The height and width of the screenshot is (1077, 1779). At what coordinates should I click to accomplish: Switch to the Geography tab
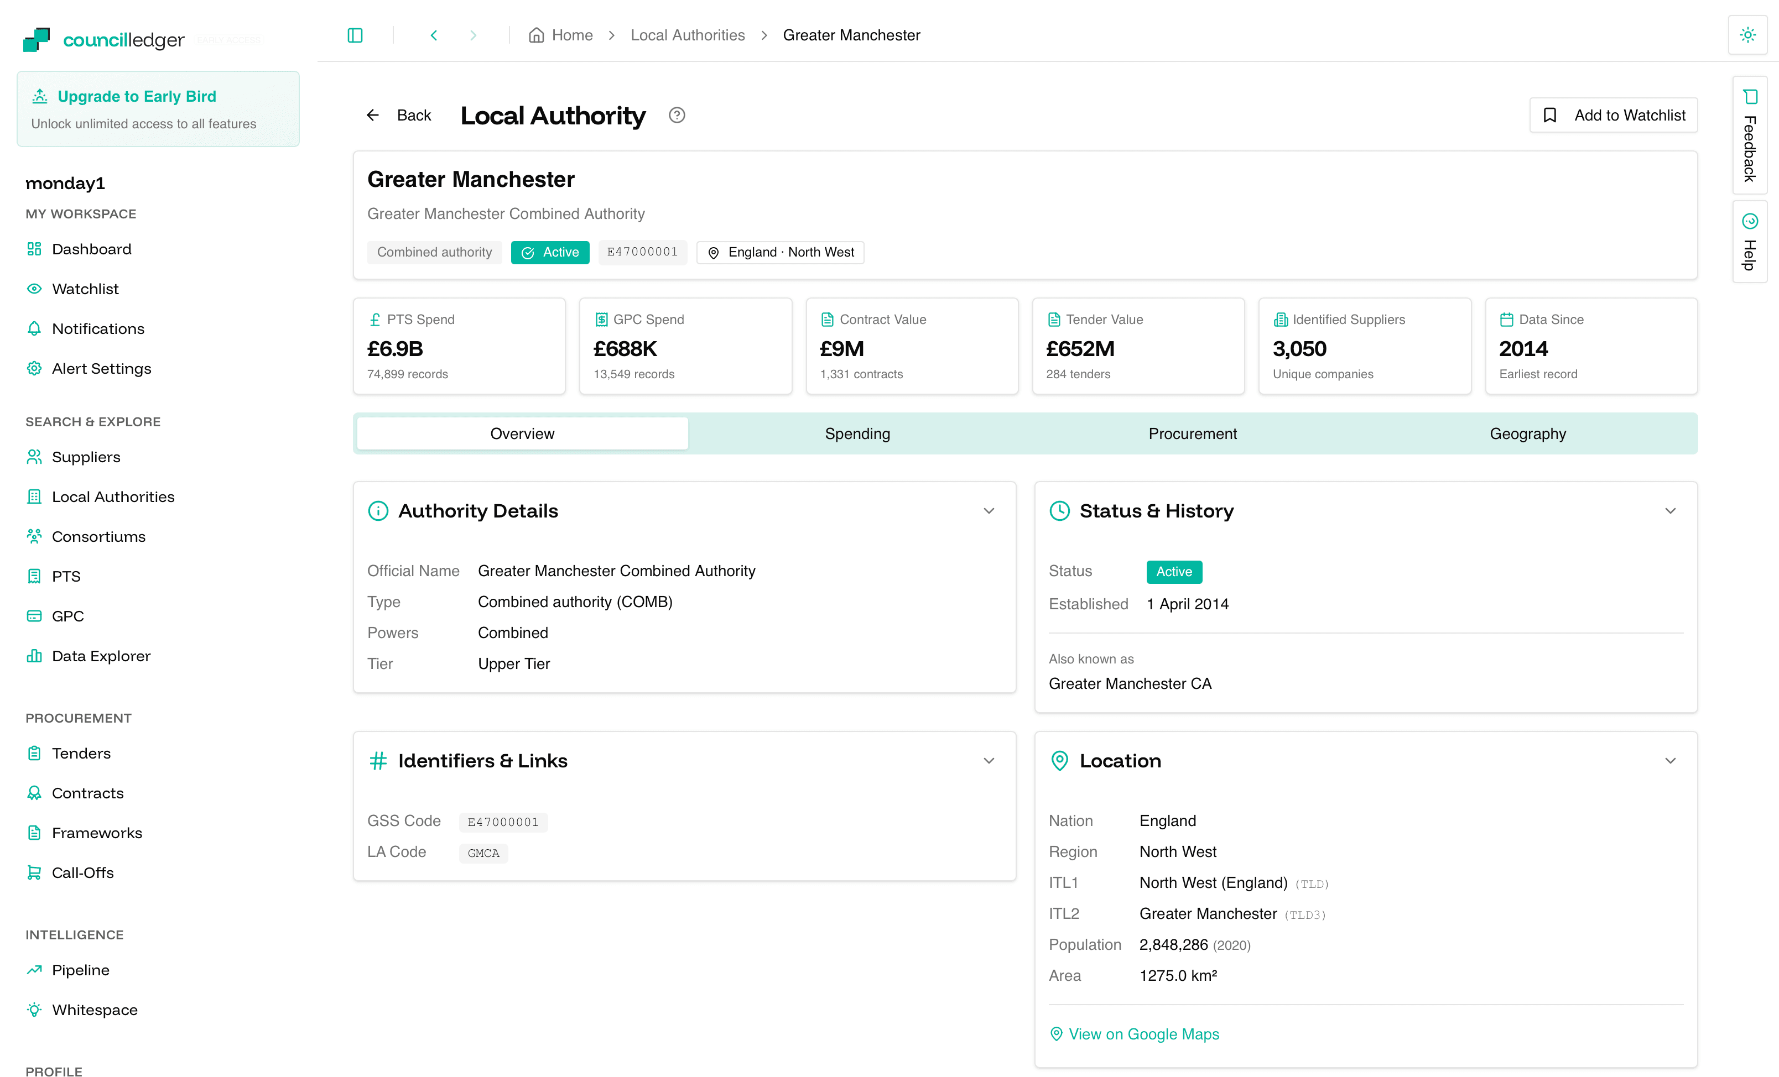[1528, 434]
